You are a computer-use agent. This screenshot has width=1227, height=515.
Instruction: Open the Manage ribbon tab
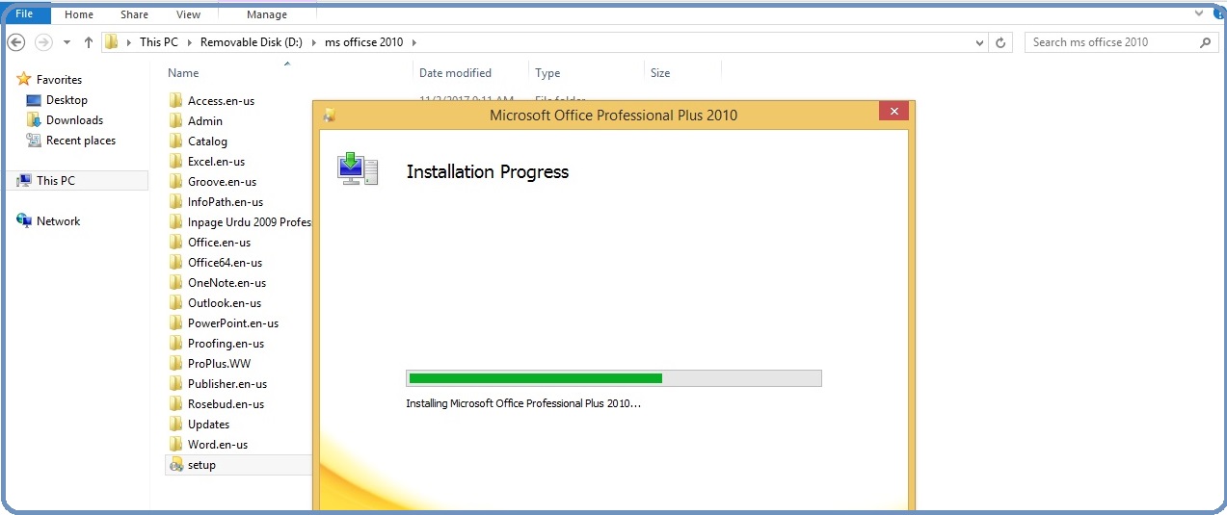267,14
